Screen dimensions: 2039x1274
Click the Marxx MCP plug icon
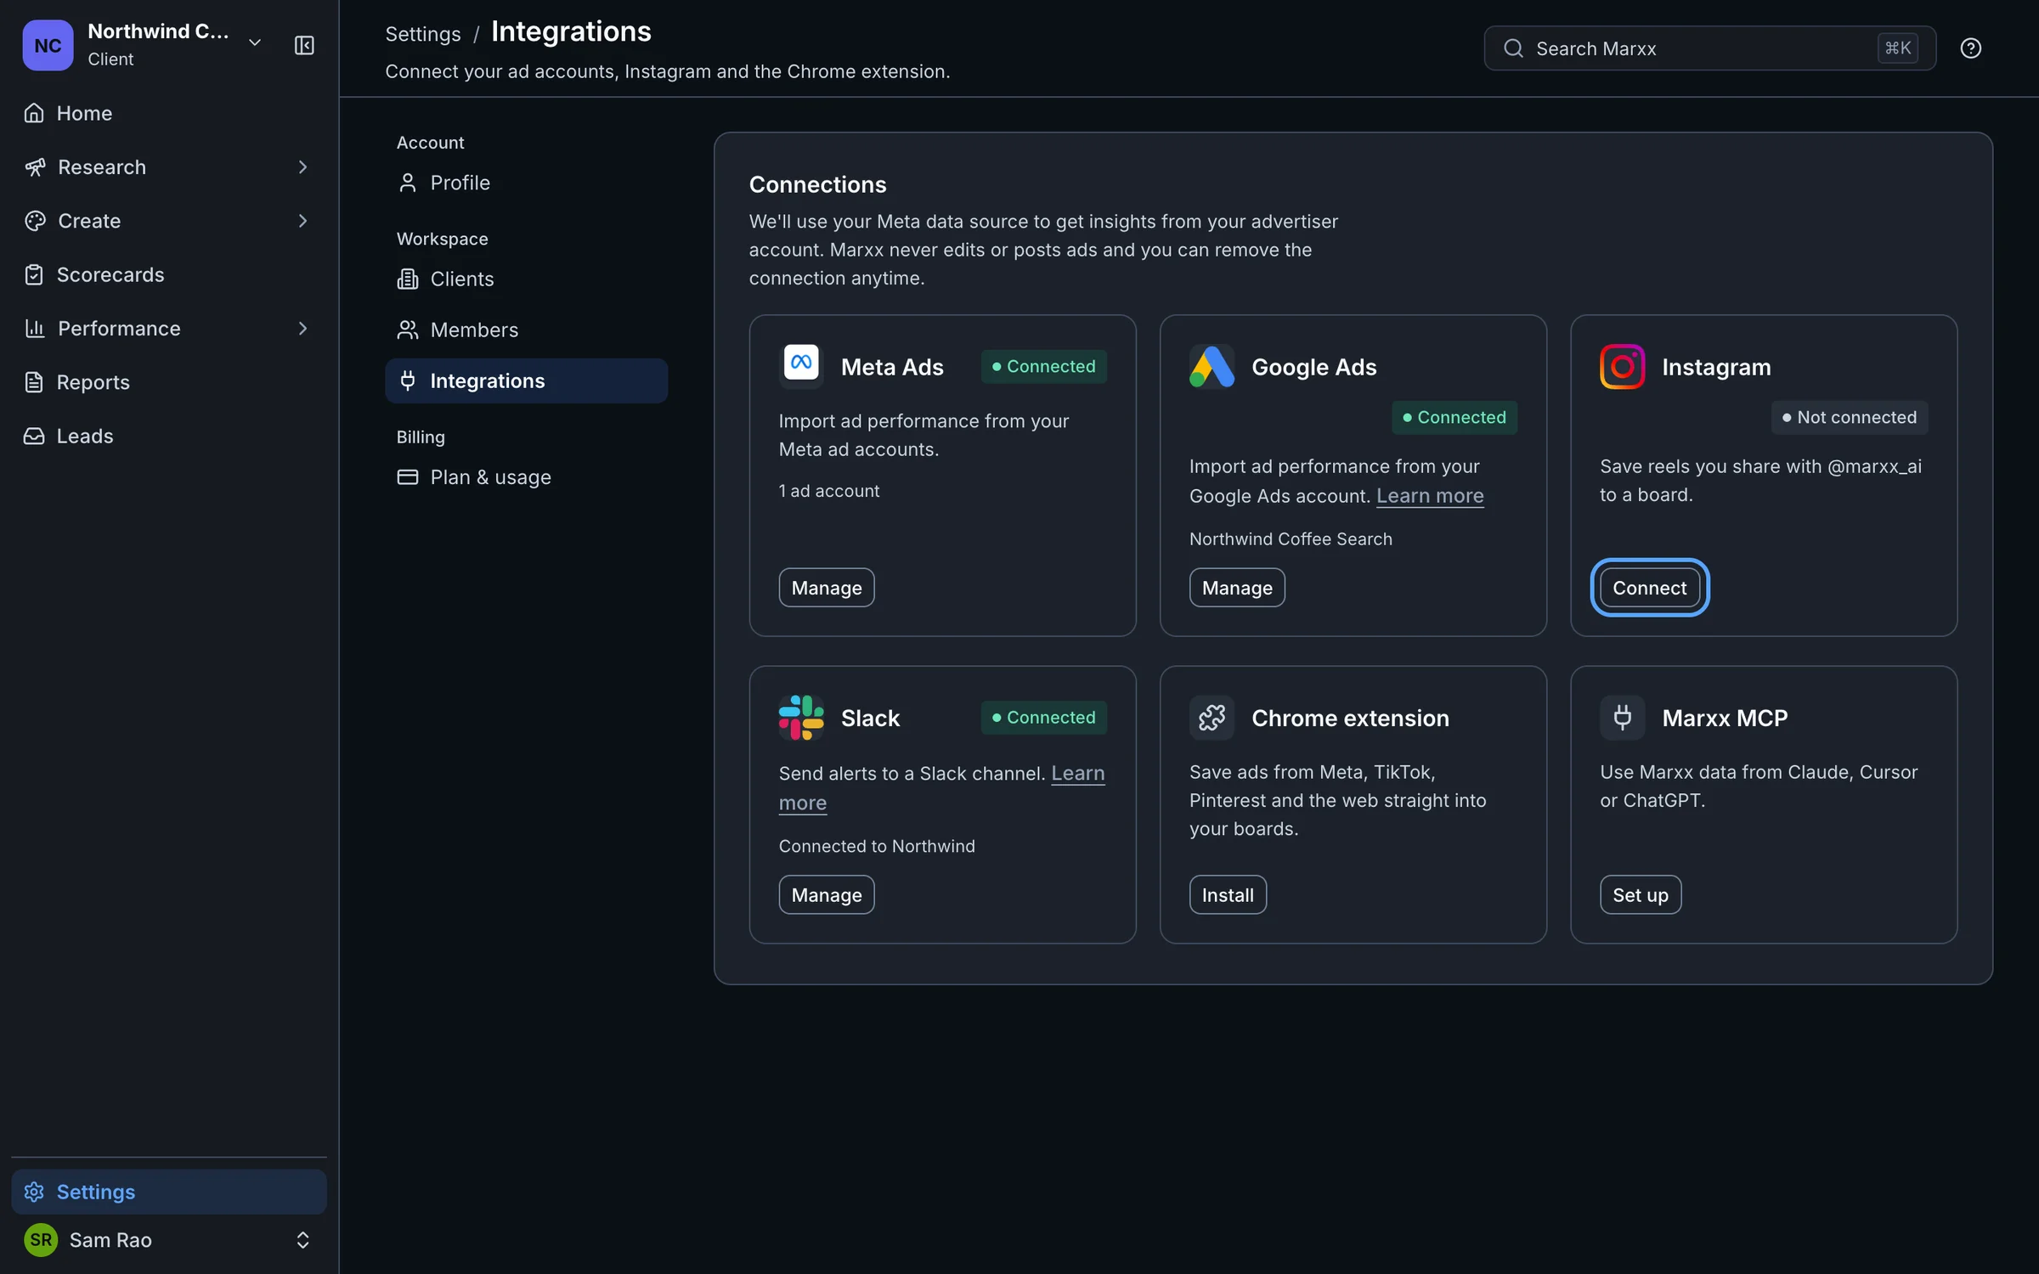1622,718
